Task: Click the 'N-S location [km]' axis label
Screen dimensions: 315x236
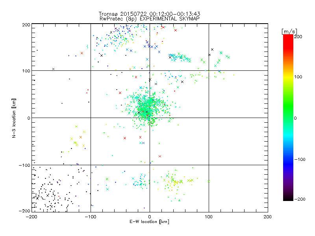Action: pos(14,118)
